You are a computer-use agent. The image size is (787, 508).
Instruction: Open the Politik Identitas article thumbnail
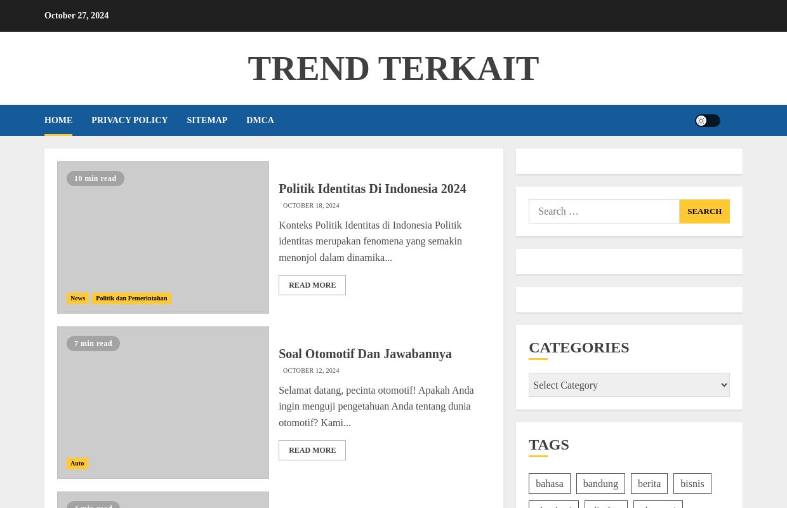163,237
